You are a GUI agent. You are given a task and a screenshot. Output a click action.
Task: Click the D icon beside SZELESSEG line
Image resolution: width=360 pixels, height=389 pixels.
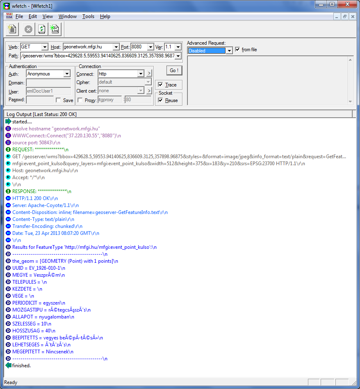pos(8,324)
